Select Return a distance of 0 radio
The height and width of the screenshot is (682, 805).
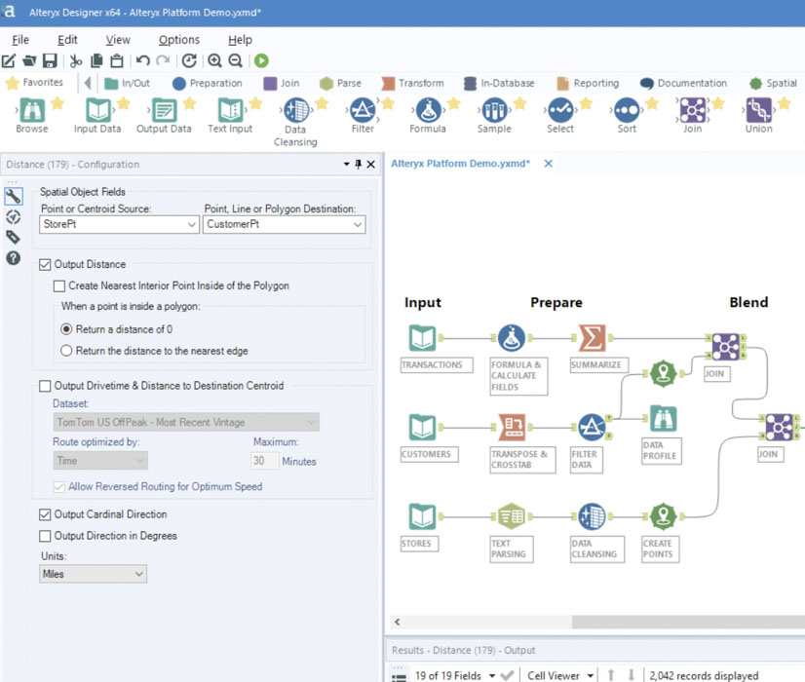(x=66, y=329)
